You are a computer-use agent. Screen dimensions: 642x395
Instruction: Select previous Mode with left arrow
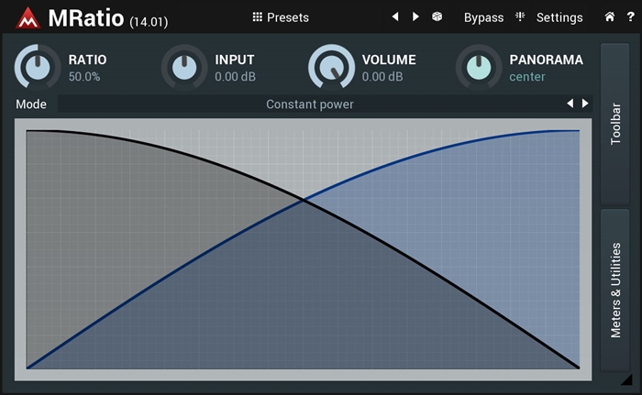click(570, 104)
